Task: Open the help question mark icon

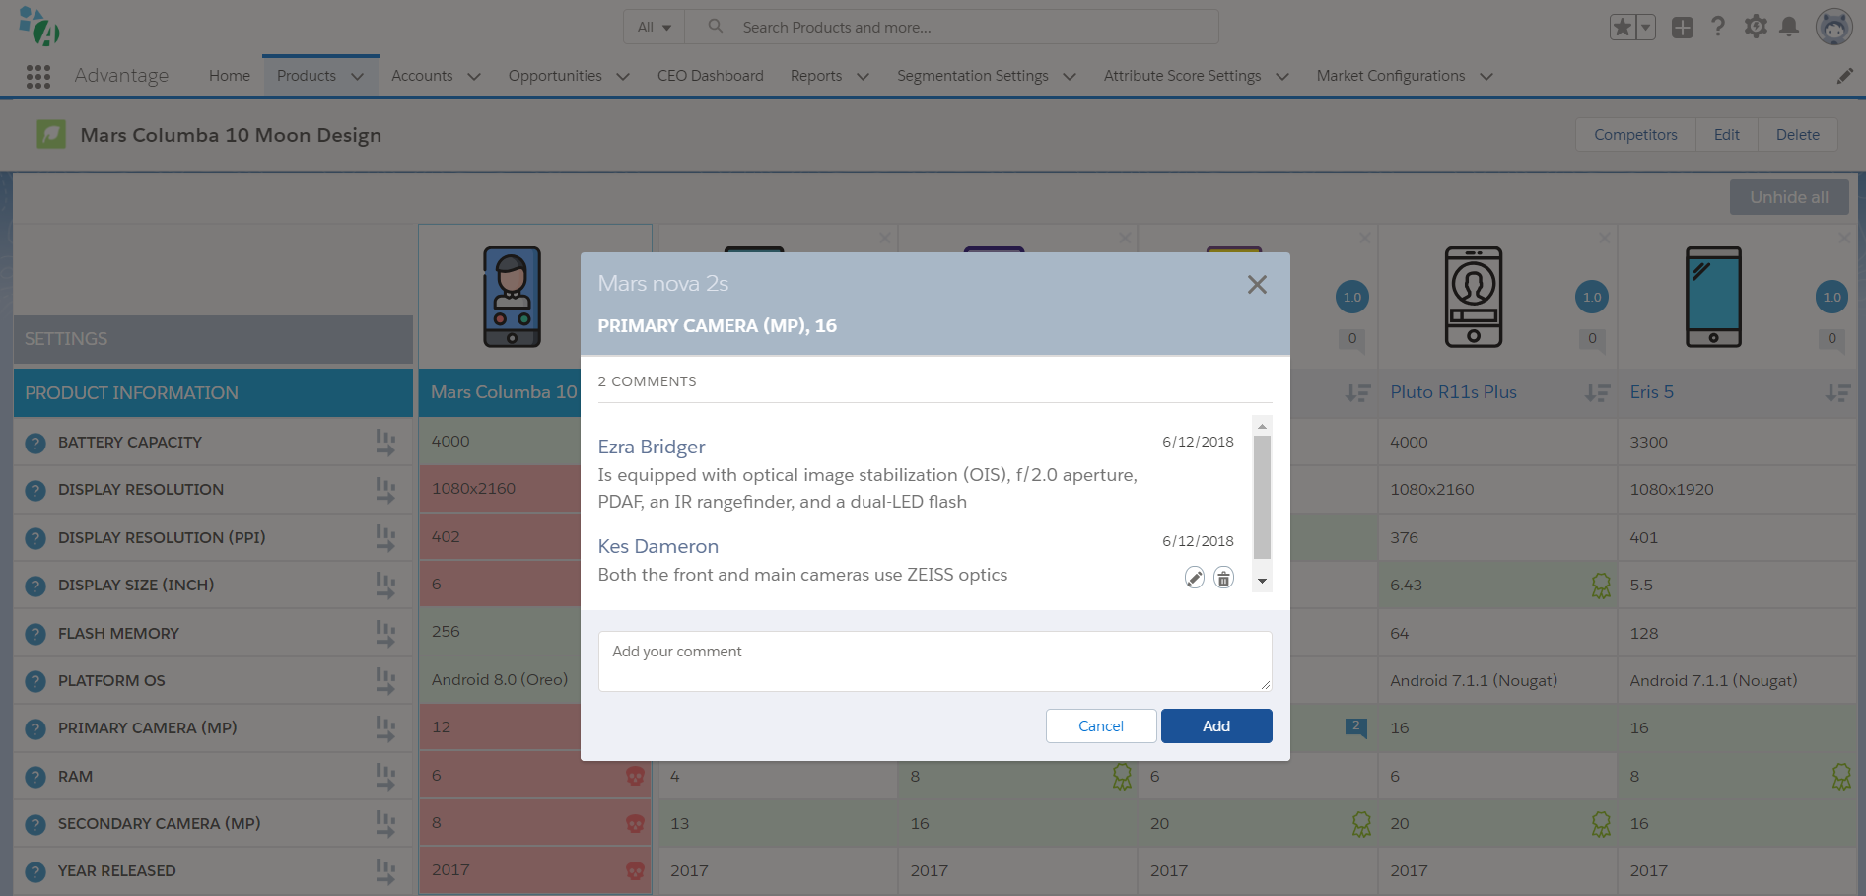Action: click(x=1718, y=27)
